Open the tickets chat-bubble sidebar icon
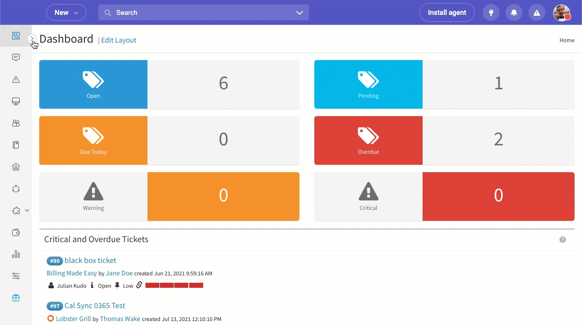Image resolution: width=582 pixels, height=325 pixels. pos(15,58)
